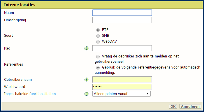Viewport: 204px width, 112px height.
Task: Click into the Omschrijving text field
Action: pos(122,20)
